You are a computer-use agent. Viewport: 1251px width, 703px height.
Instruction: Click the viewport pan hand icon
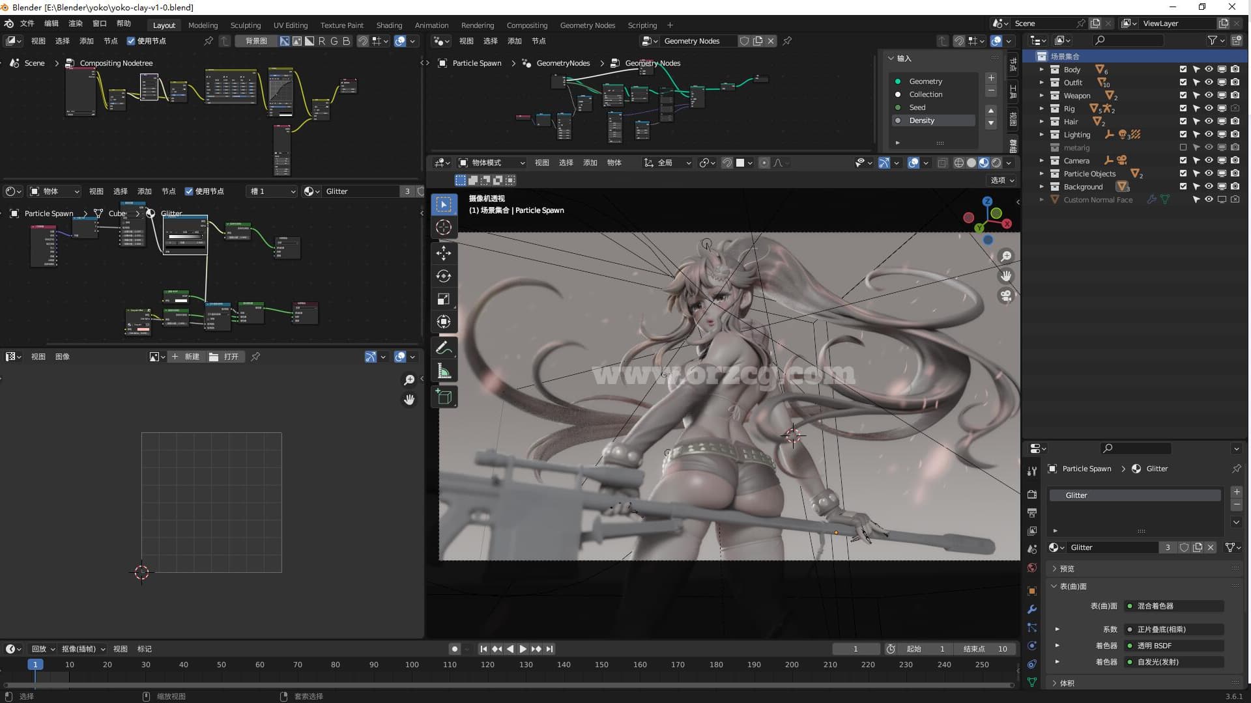tap(1006, 276)
